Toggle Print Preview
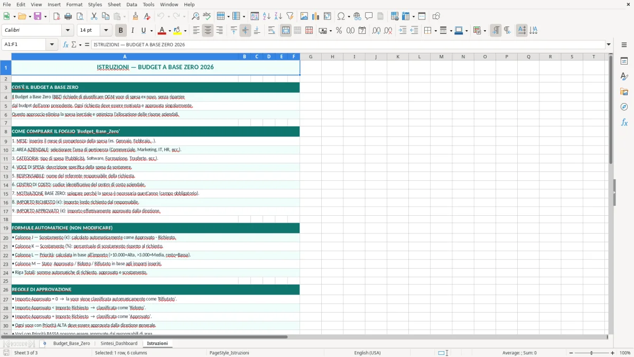This screenshot has width=634, height=357. [80, 16]
